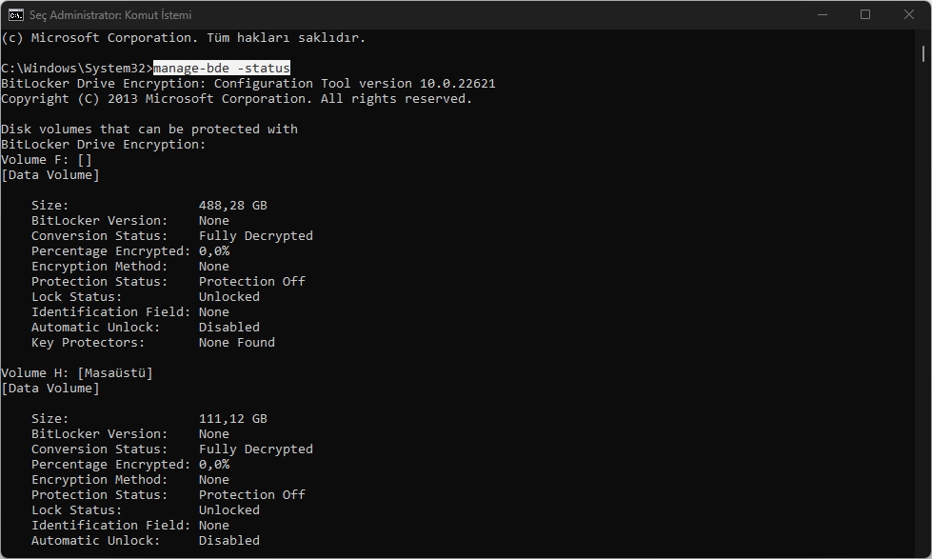Click Protection Off under Volume H
The width and height of the screenshot is (932, 559).
[251, 495]
